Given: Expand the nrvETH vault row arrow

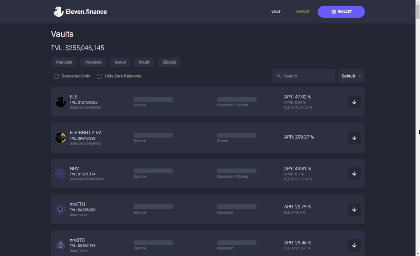Looking at the screenshot, I should tap(354, 210).
